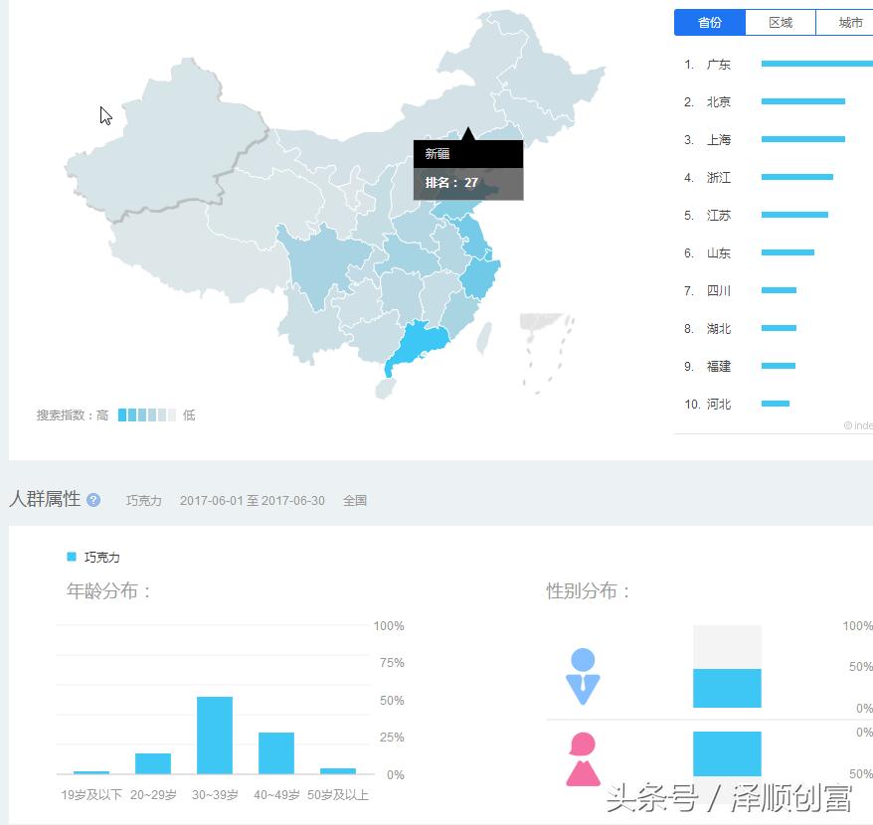
Task: Open the 全国 region selector
Action: coord(355,501)
